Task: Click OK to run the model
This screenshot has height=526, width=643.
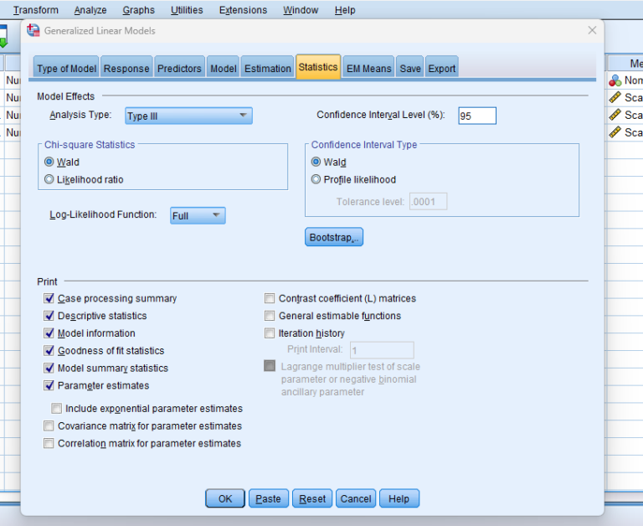Action: [225, 498]
